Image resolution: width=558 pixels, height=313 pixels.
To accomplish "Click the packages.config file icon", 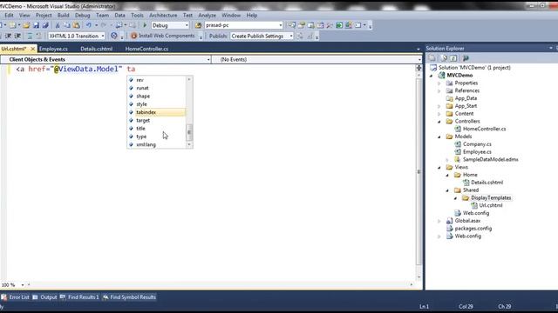I will tap(450, 228).
